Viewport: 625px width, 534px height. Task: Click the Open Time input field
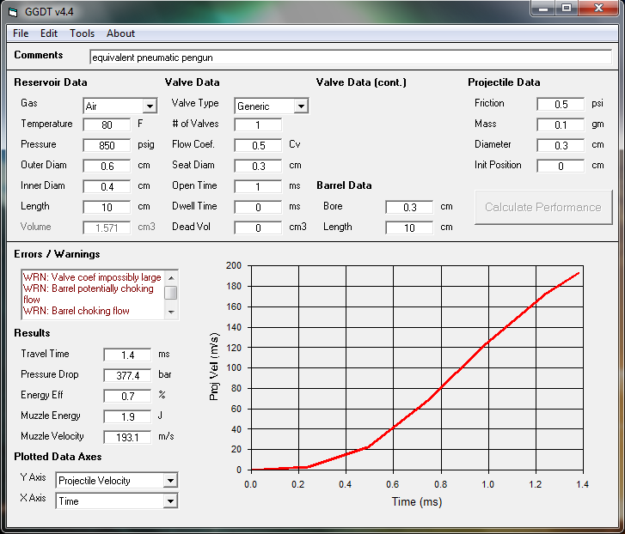(258, 186)
